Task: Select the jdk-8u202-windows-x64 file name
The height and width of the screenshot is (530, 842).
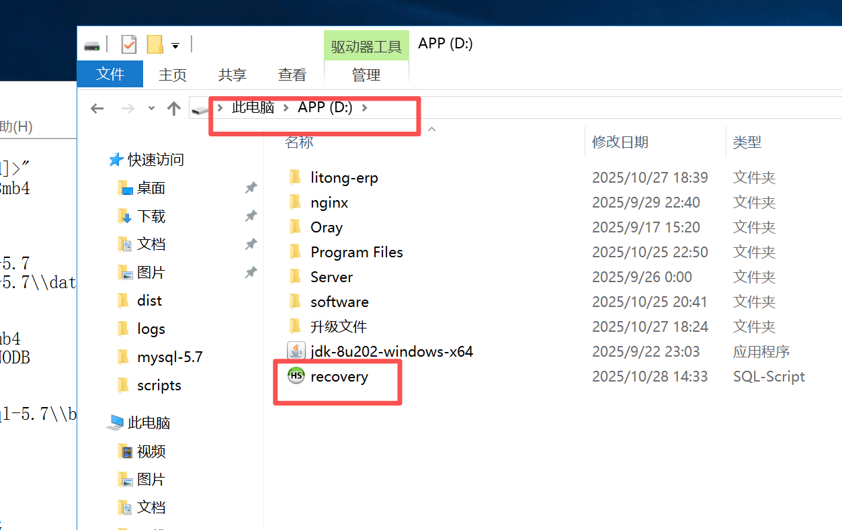Action: [392, 351]
